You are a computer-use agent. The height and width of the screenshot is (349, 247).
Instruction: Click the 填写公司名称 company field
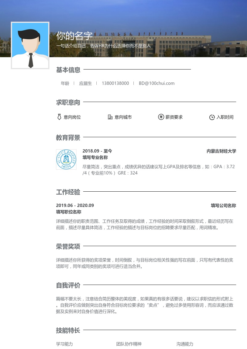pos(223,205)
